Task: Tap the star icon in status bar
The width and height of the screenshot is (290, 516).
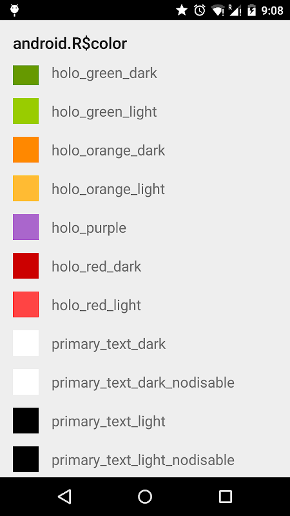Action: (x=182, y=10)
